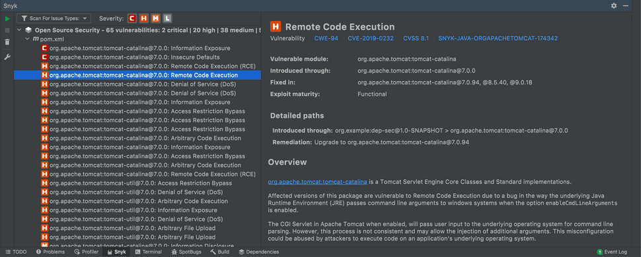The image size is (641, 257).
Task: Switch to the Snyk tool window tab
Action: [x=116, y=252]
